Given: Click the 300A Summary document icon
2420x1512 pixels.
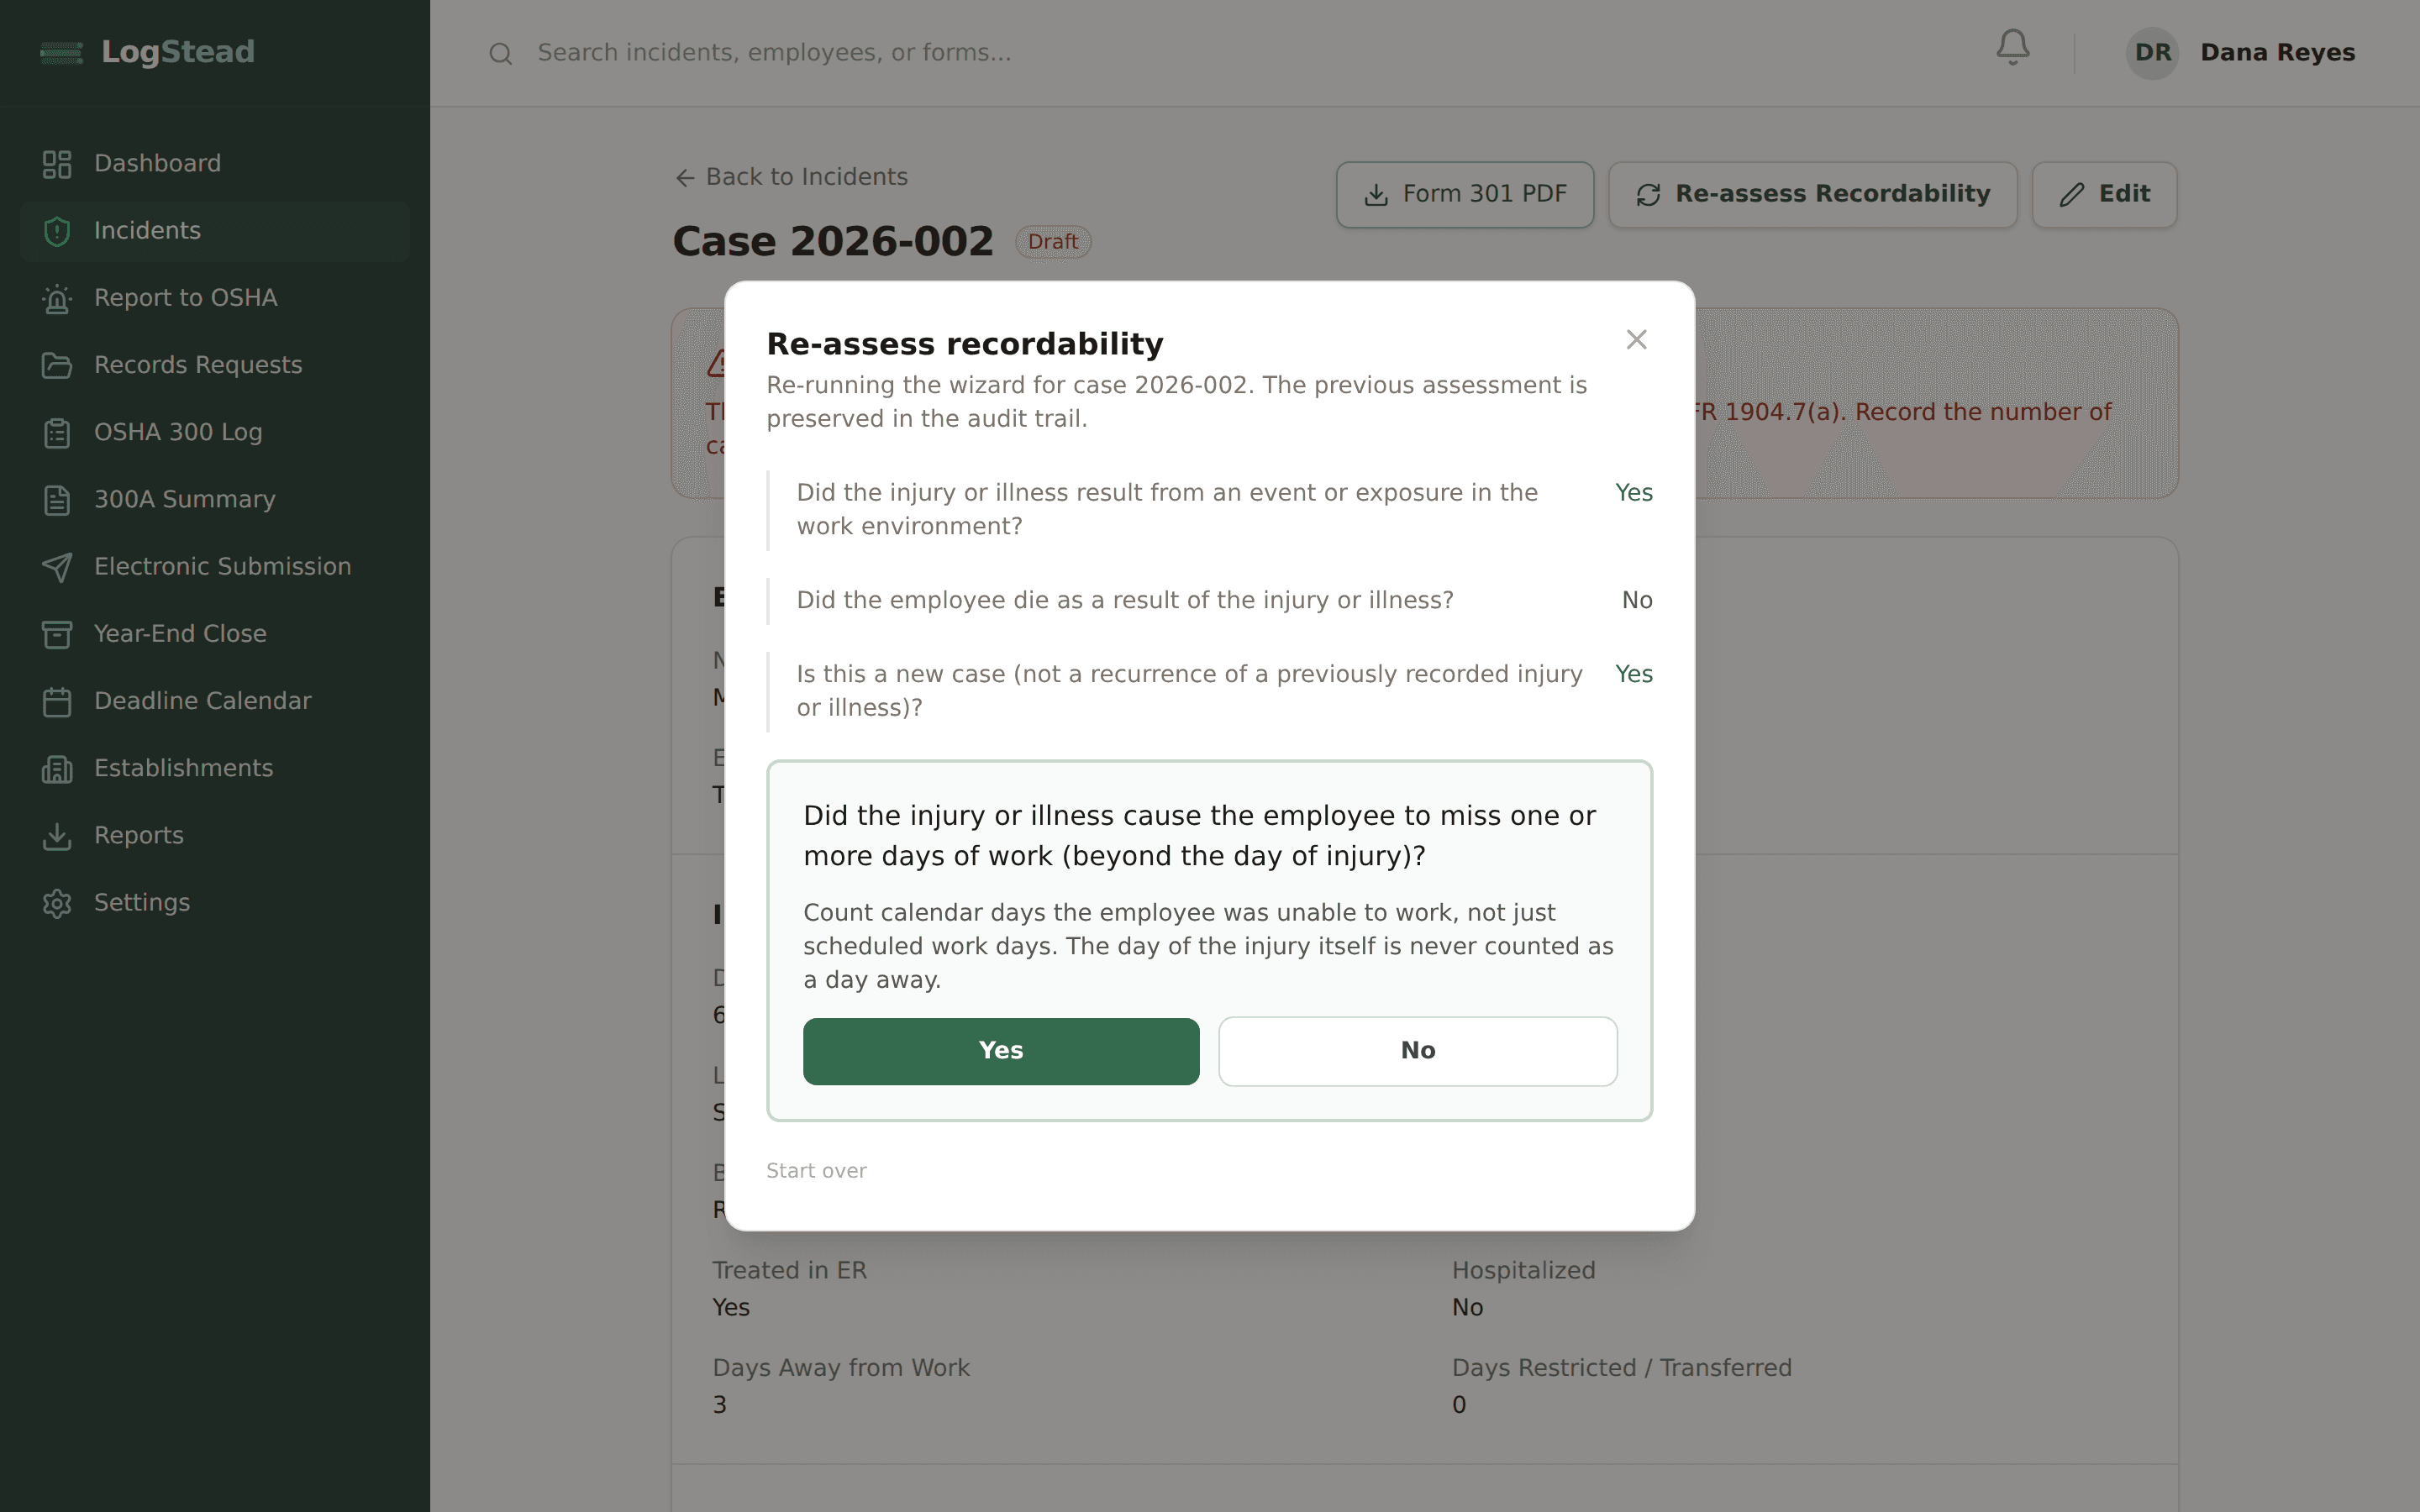Looking at the screenshot, I should 57,499.
